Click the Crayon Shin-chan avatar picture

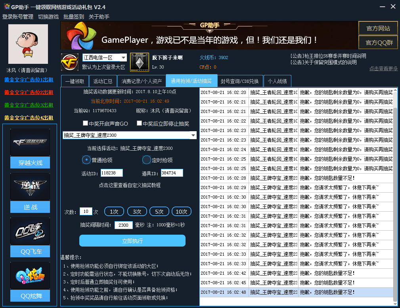[28, 44]
